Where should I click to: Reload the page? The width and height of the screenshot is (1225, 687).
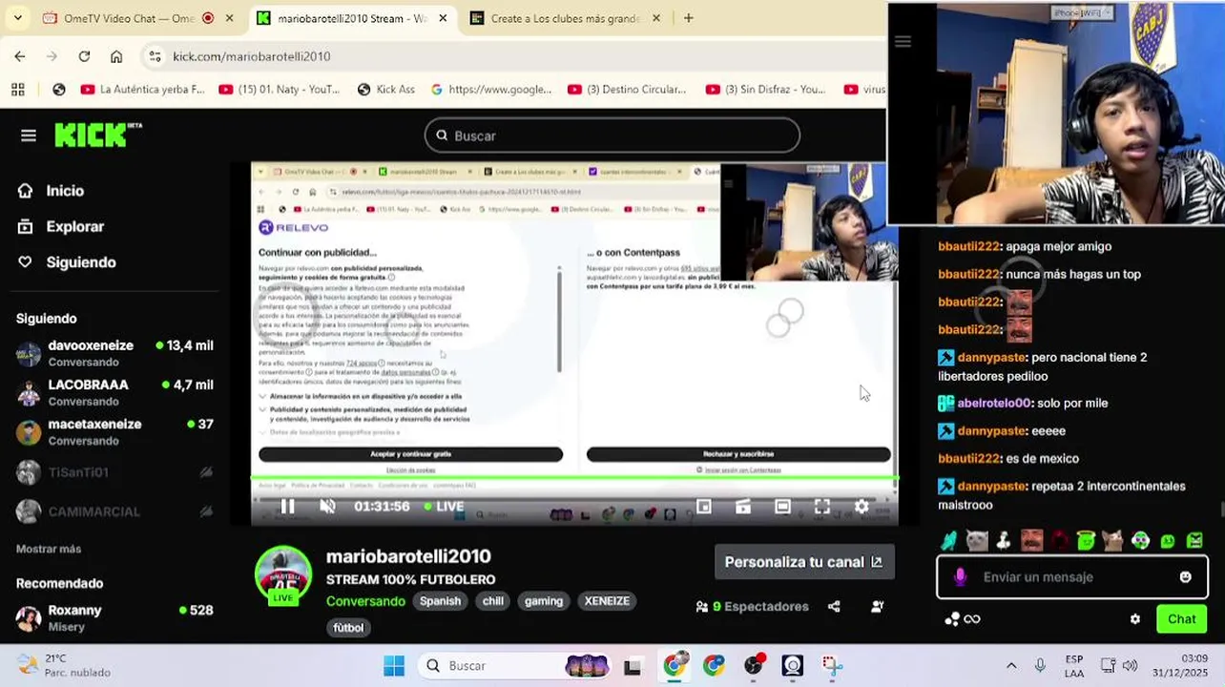[84, 56]
